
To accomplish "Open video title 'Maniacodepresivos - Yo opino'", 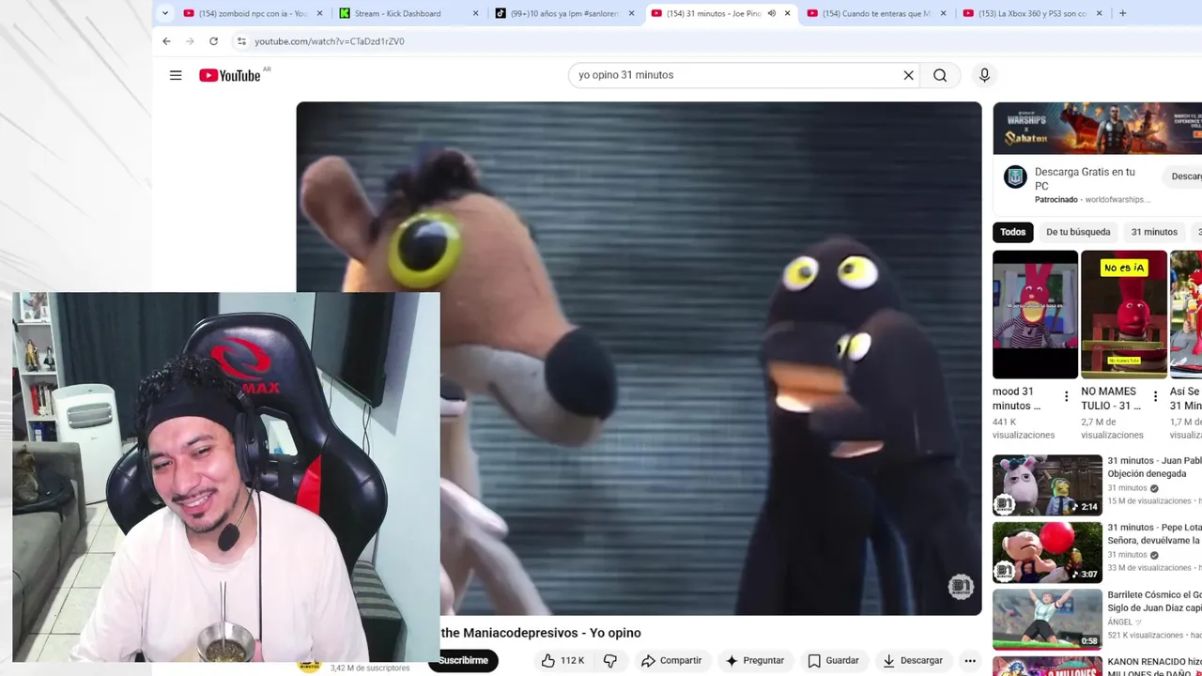I will 541,633.
